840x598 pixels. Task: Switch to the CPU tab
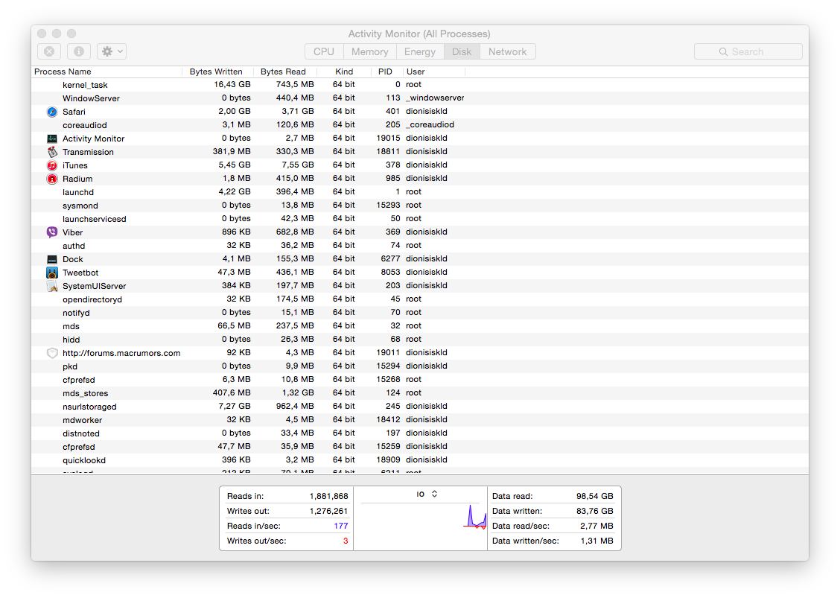click(x=324, y=51)
